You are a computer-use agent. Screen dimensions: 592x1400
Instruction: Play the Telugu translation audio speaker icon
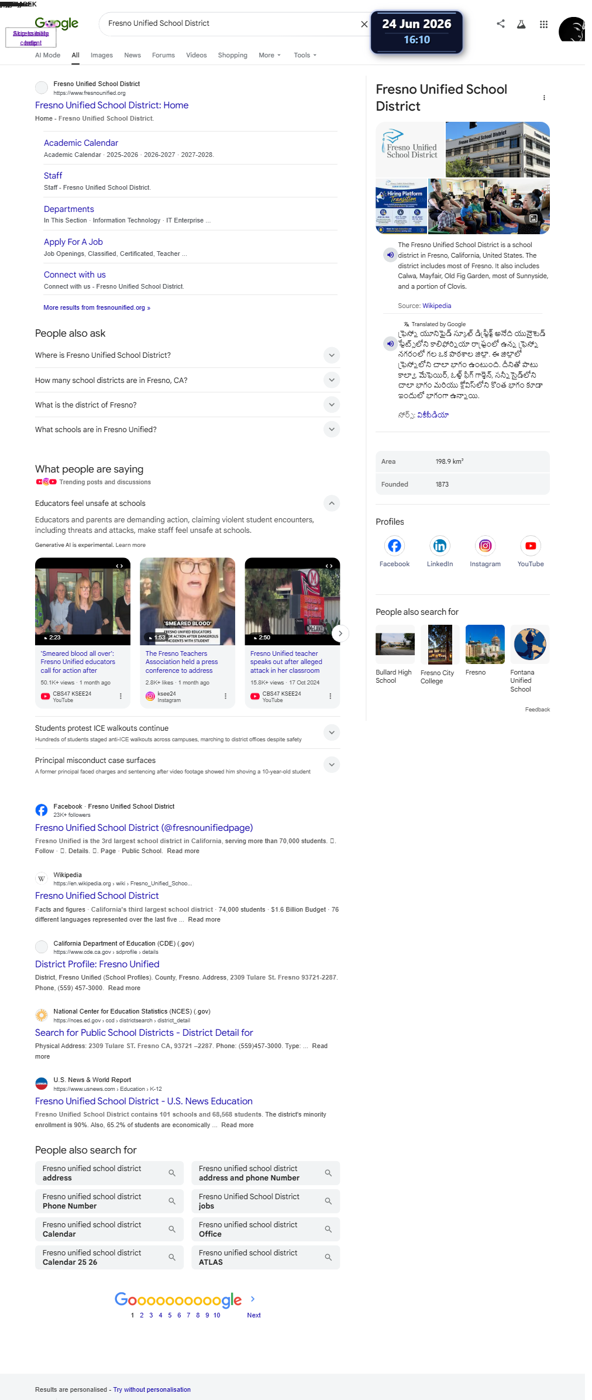pos(390,344)
